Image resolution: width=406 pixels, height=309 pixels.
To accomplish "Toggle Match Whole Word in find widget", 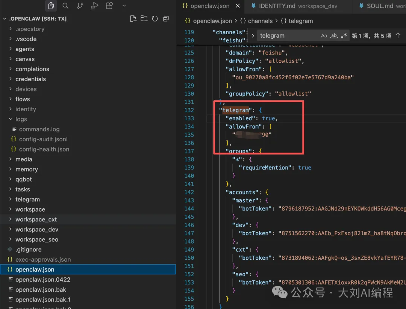I will (334, 36).
